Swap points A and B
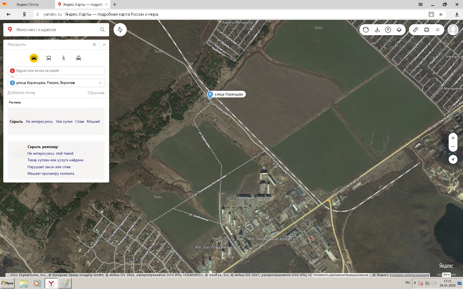The image size is (463, 289). point(12,77)
